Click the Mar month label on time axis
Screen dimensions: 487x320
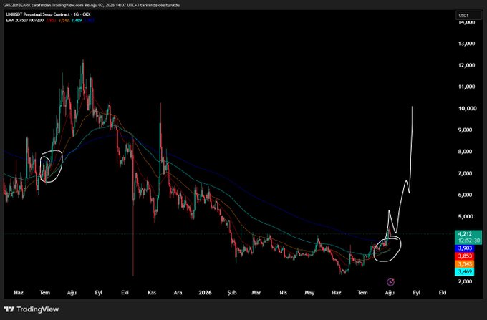256,292
